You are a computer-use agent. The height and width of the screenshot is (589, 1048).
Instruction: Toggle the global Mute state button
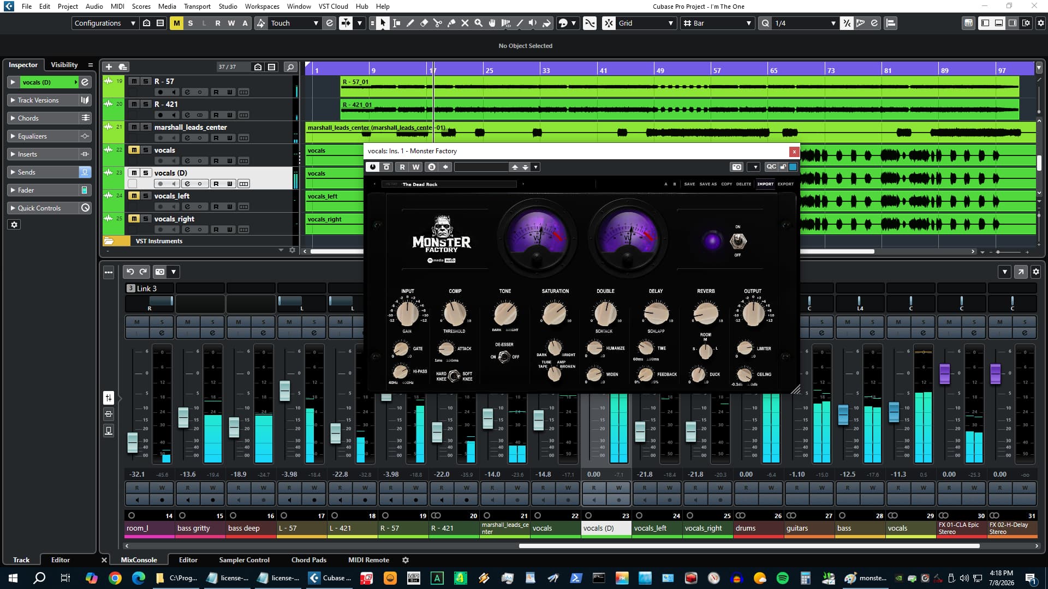[176, 23]
